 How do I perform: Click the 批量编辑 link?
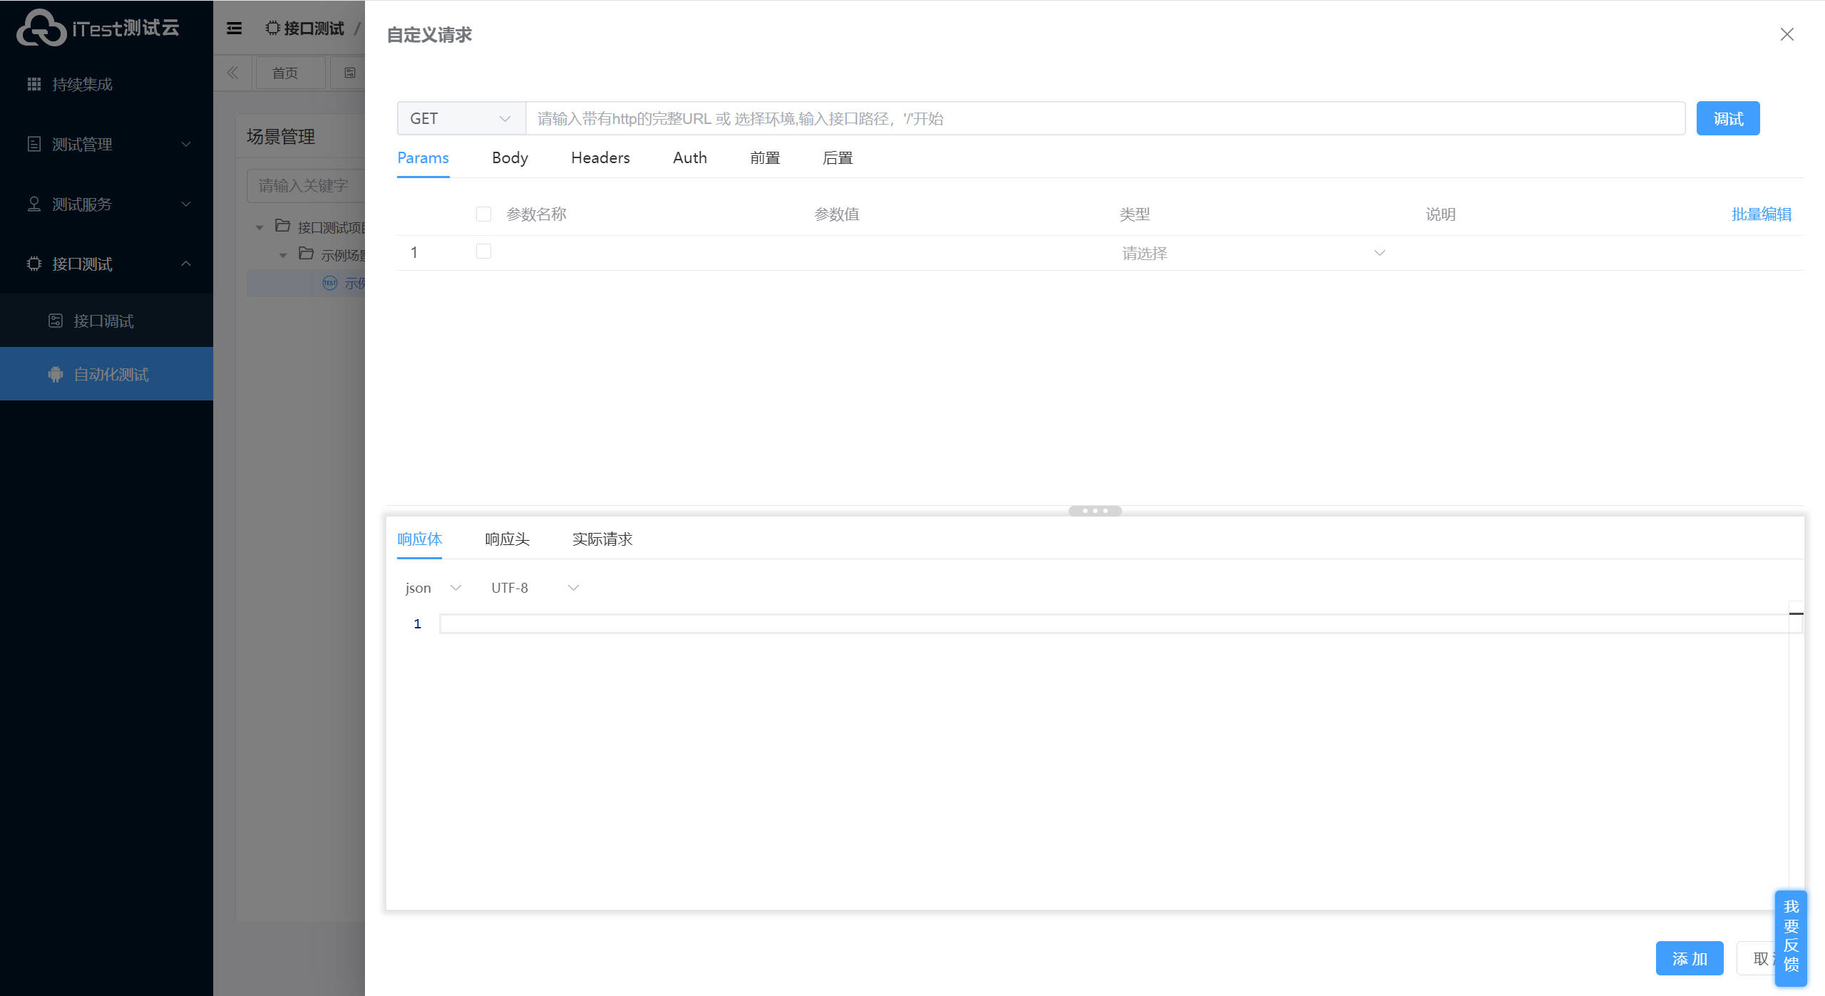(1761, 214)
